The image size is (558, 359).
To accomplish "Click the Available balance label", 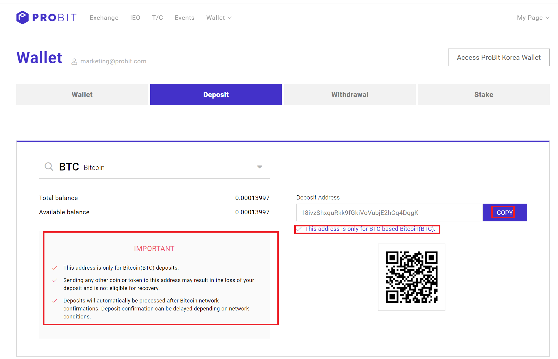I will 64,212.
